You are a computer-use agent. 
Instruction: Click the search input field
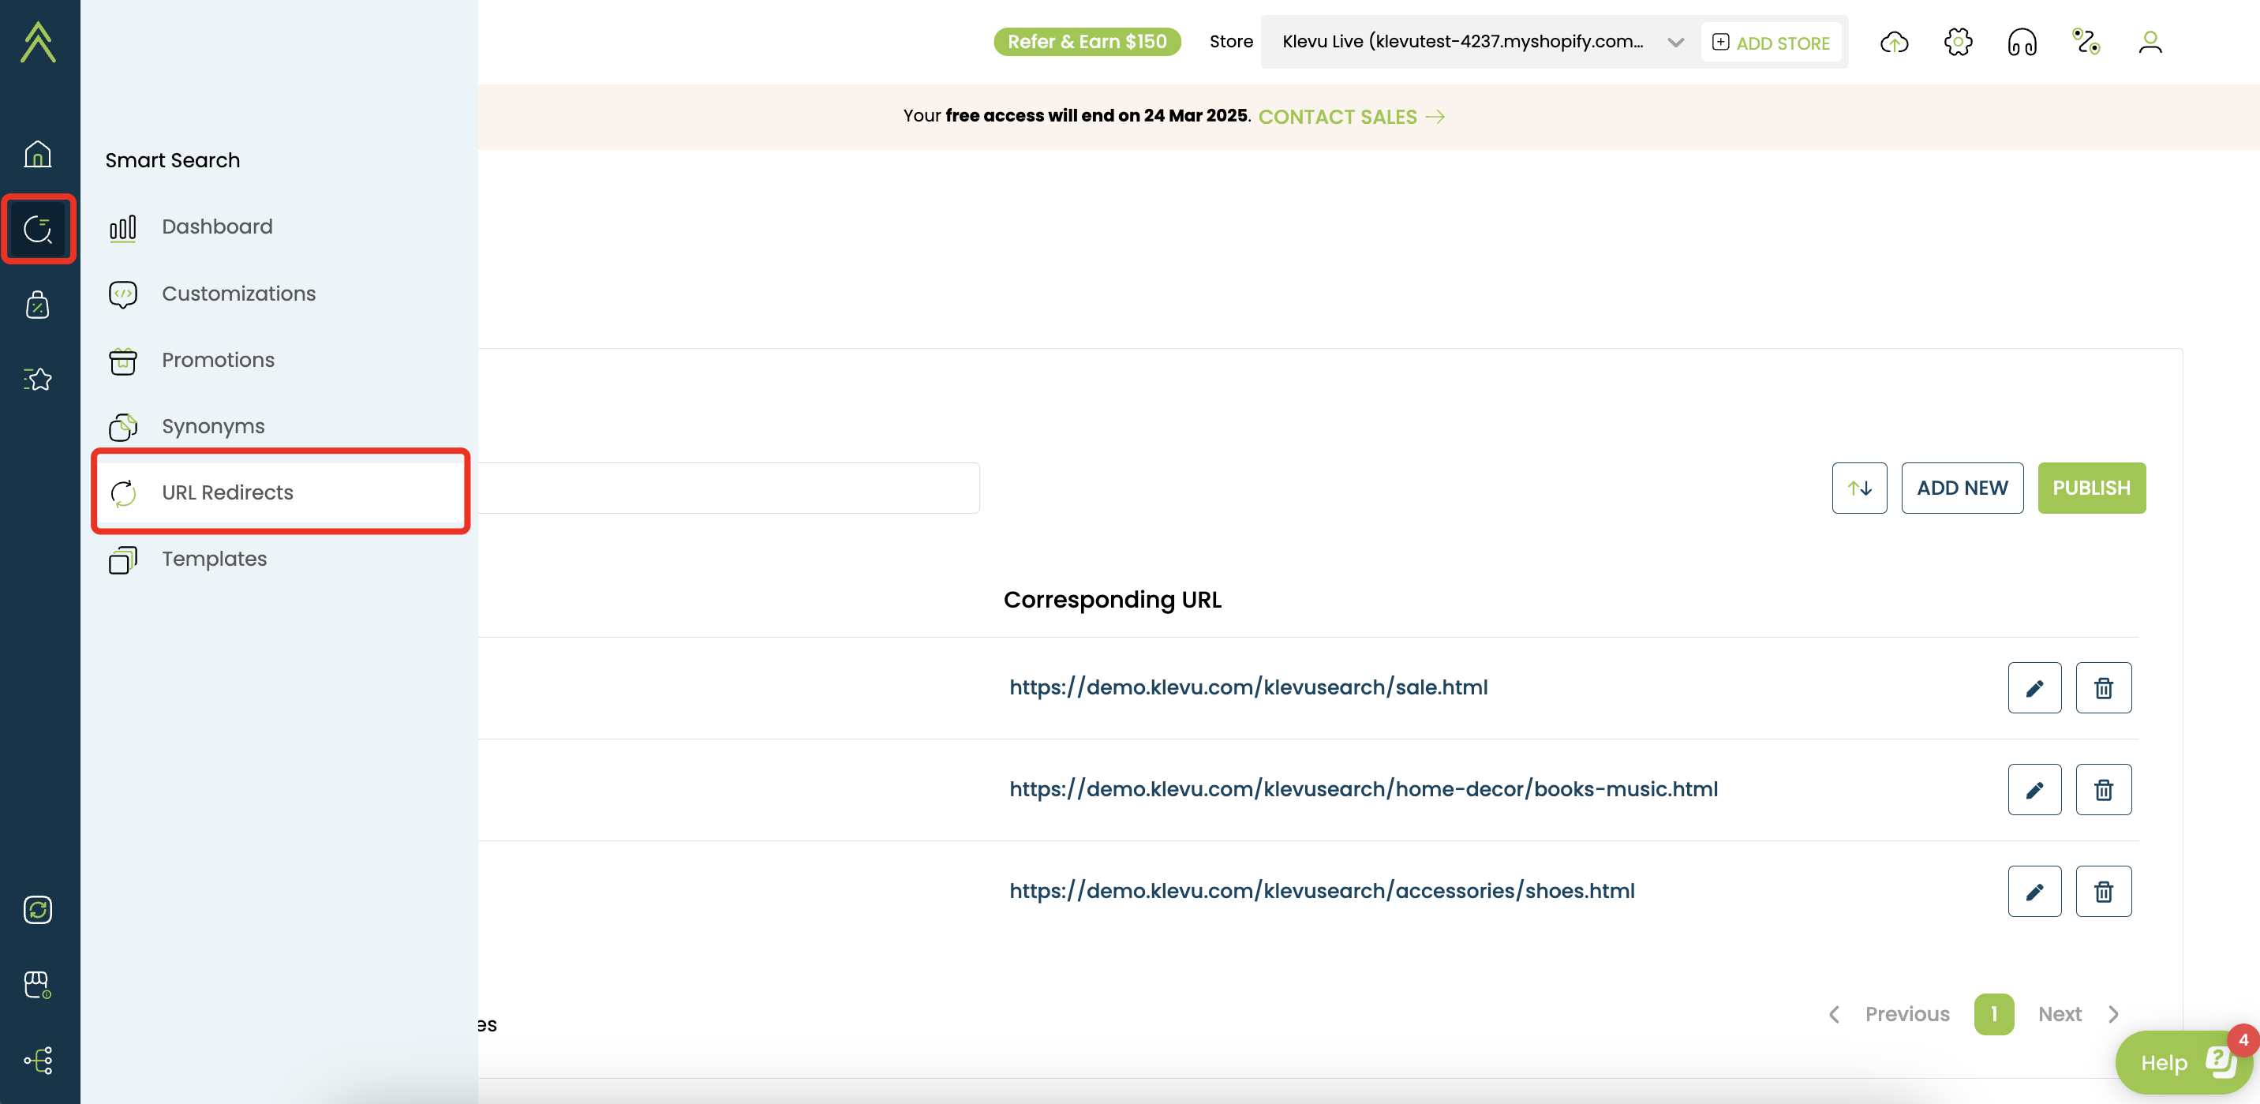coord(728,488)
